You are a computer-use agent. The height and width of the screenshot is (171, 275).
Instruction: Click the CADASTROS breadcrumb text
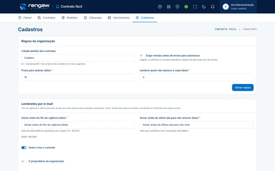[x=249, y=29]
